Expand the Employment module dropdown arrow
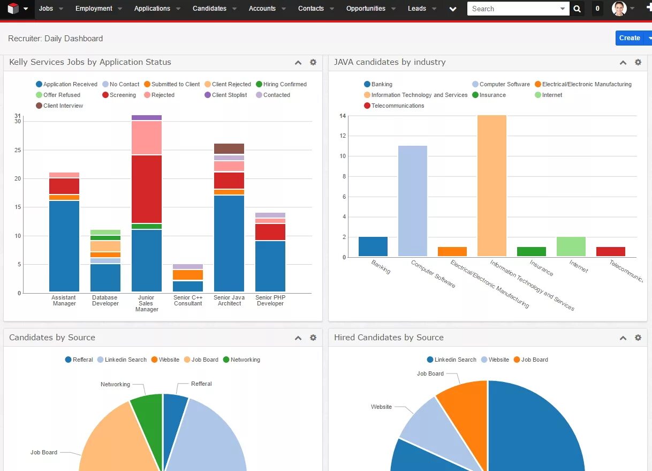Image resolution: width=652 pixels, height=471 pixels. click(120, 9)
